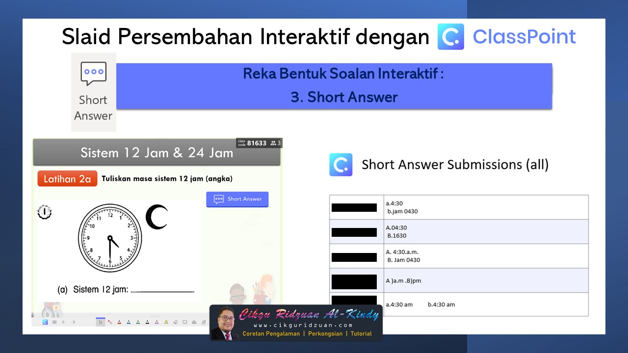The height and width of the screenshot is (353, 628).
Task: Pick the red pen annotation tool
Action: tap(120, 322)
